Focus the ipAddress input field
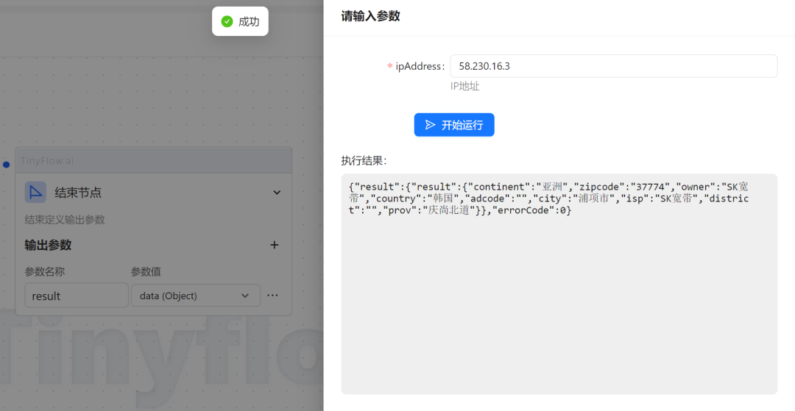795x411 pixels. coord(613,66)
